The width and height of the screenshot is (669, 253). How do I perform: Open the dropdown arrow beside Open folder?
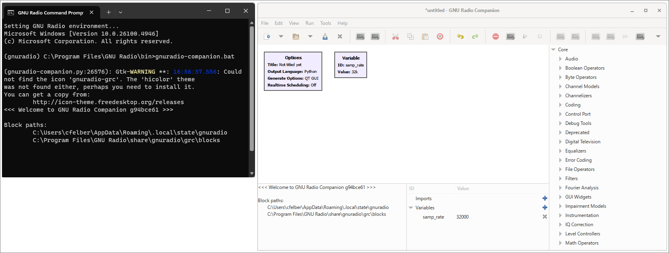click(310, 36)
